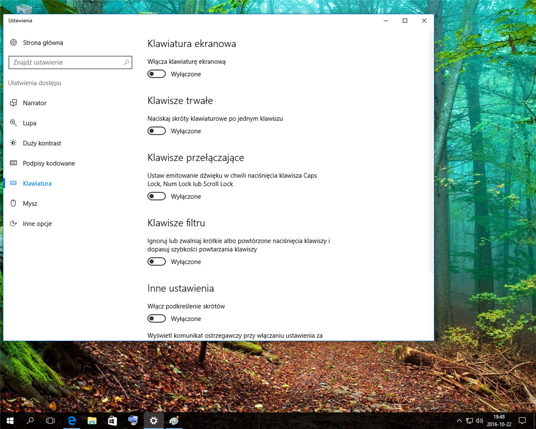Open the remote desktop app on taskbar

coord(133,421)
